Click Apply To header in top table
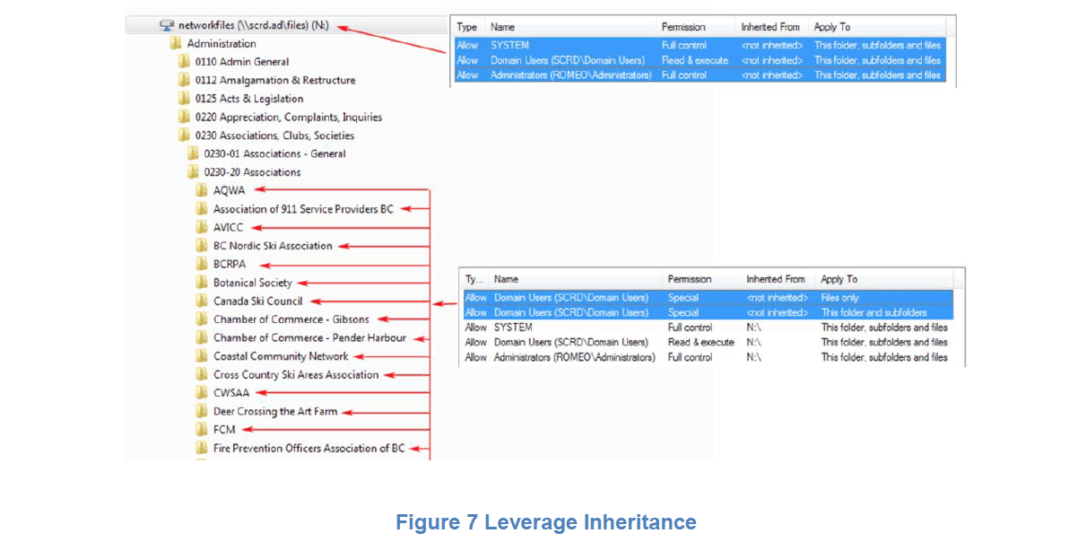The image size is (1078, 542). tap(831, 27)
